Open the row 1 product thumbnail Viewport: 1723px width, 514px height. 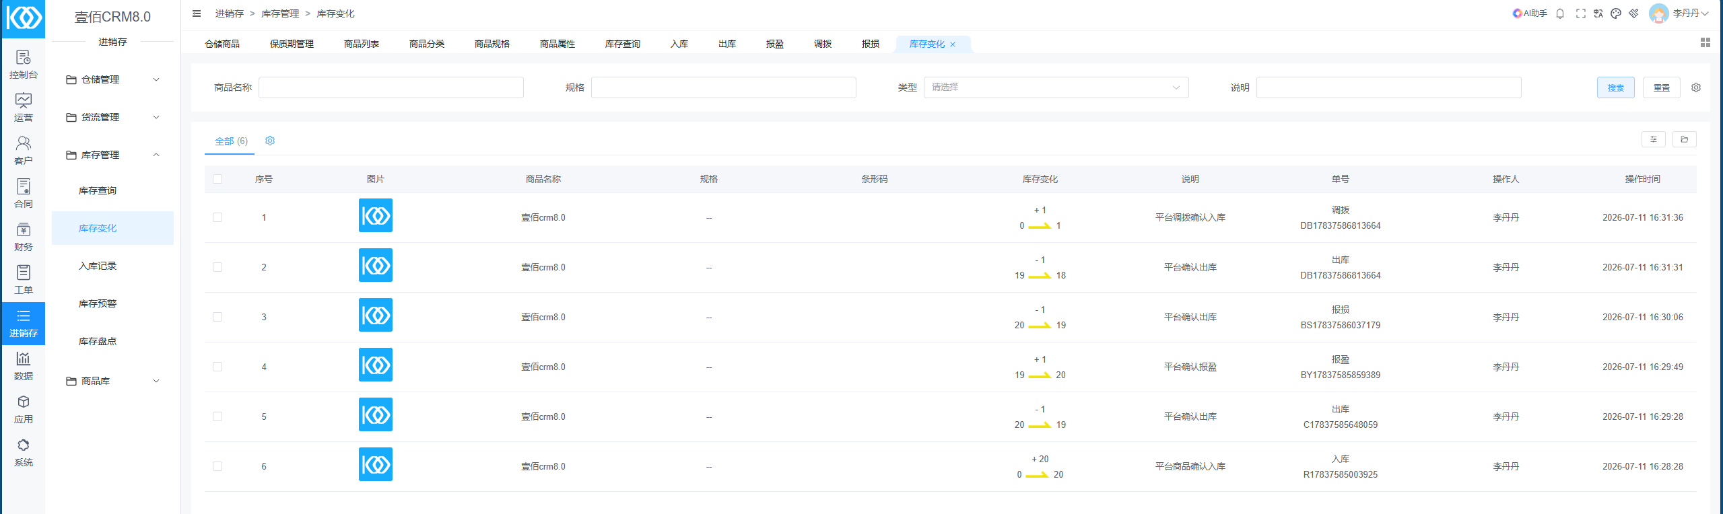pos(376,215)
